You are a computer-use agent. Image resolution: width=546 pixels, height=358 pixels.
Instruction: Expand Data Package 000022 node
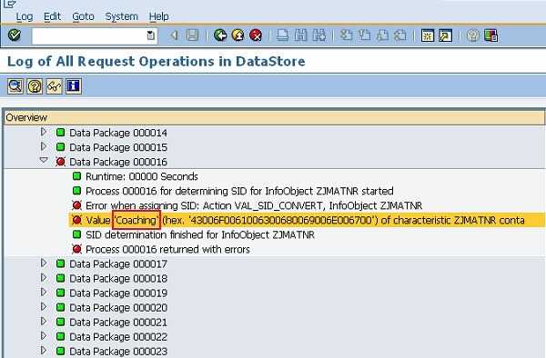(x=44, y=336)
